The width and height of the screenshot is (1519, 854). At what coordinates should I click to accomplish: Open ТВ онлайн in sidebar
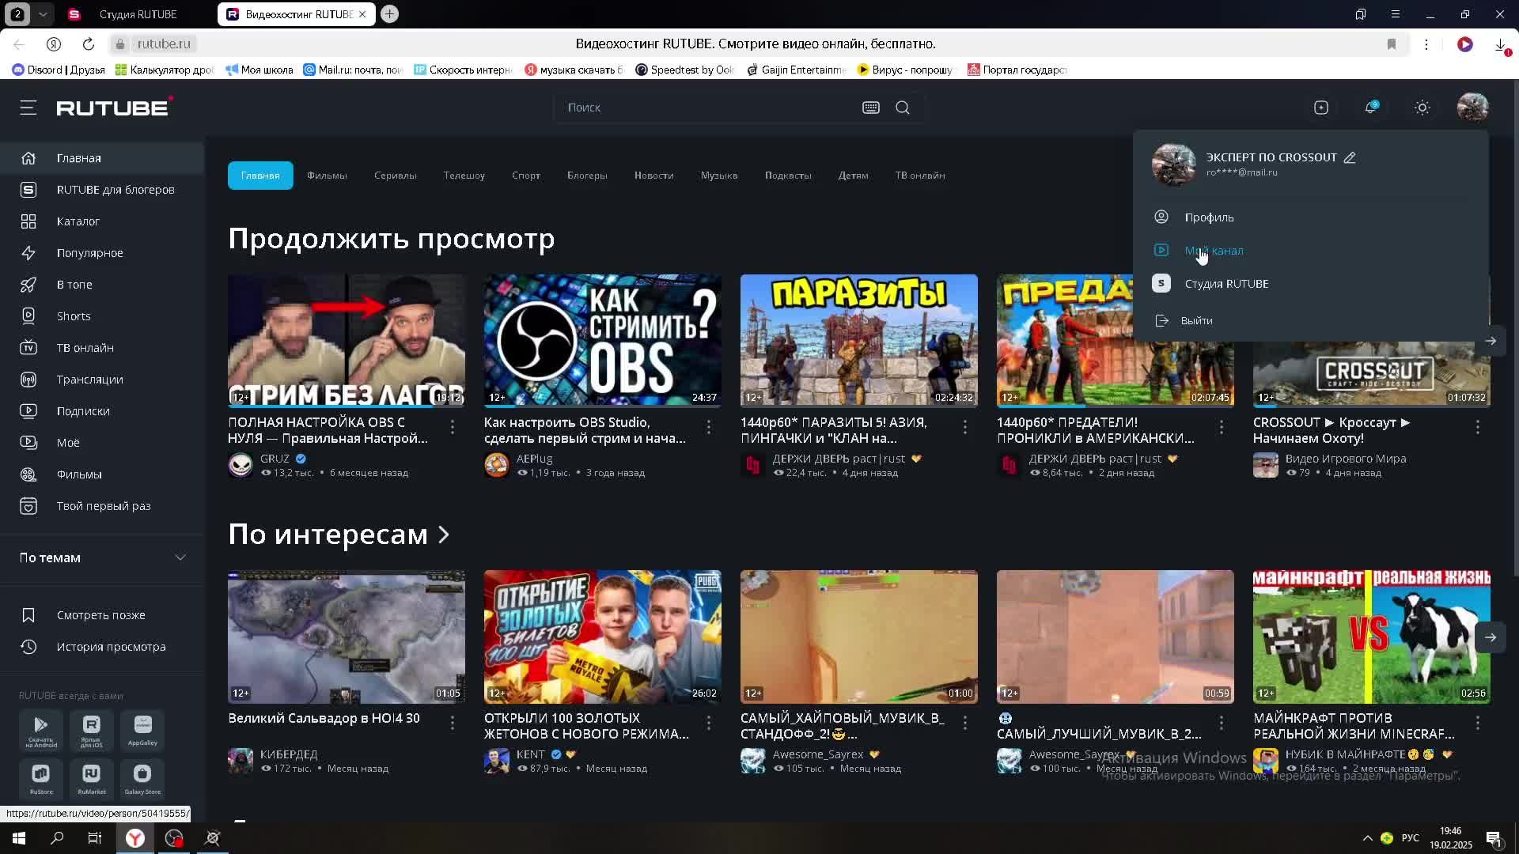point(102,348)
